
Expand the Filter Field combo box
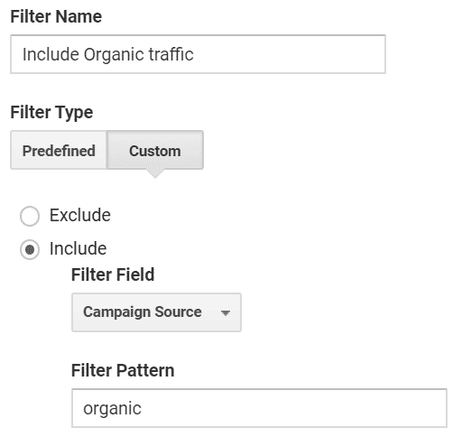pos(156,312)
